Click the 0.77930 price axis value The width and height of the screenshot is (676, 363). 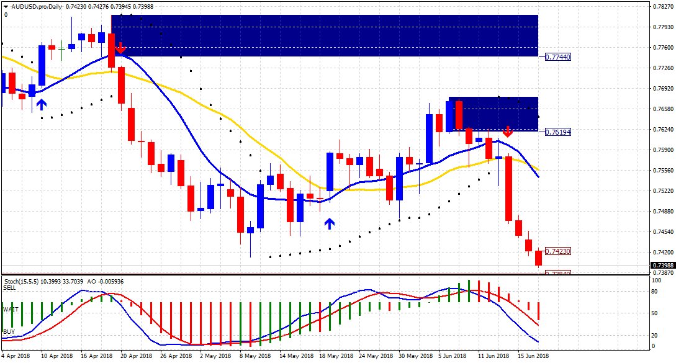point(663,27)
